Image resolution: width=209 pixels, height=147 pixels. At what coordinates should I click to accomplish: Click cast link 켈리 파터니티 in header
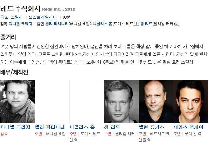[x=57, y=24]
